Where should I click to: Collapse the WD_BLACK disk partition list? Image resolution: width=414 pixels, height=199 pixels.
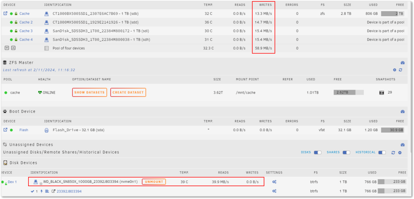(41, 184)
